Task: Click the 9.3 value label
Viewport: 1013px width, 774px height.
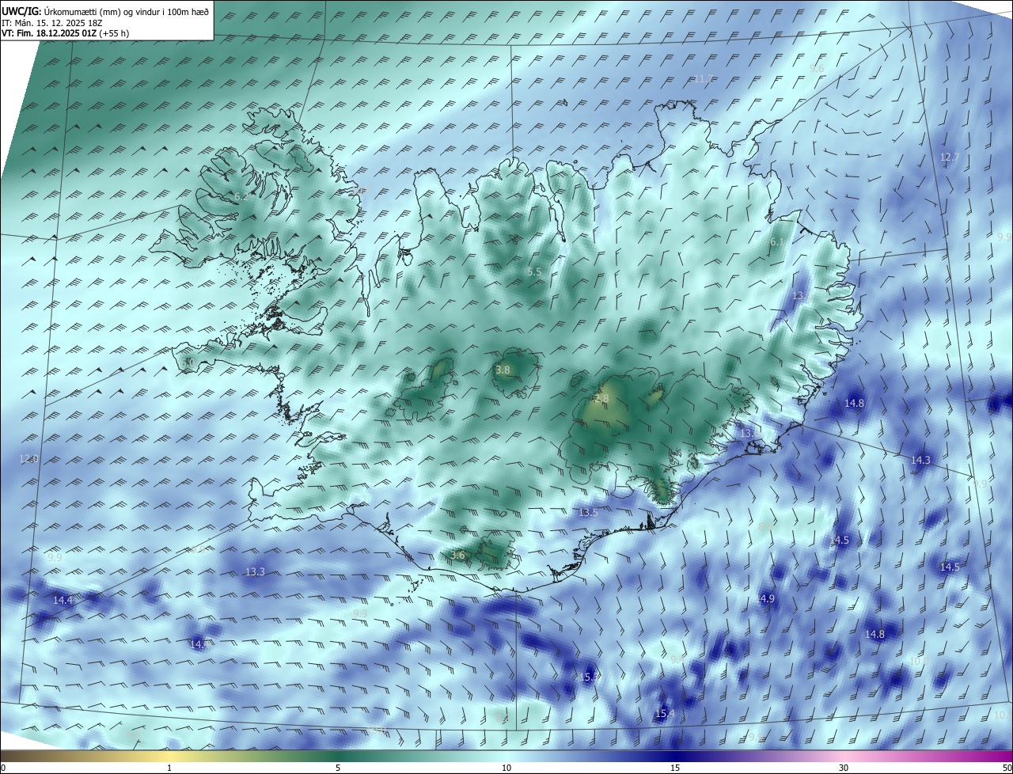Action: click(x=360, y=613)
